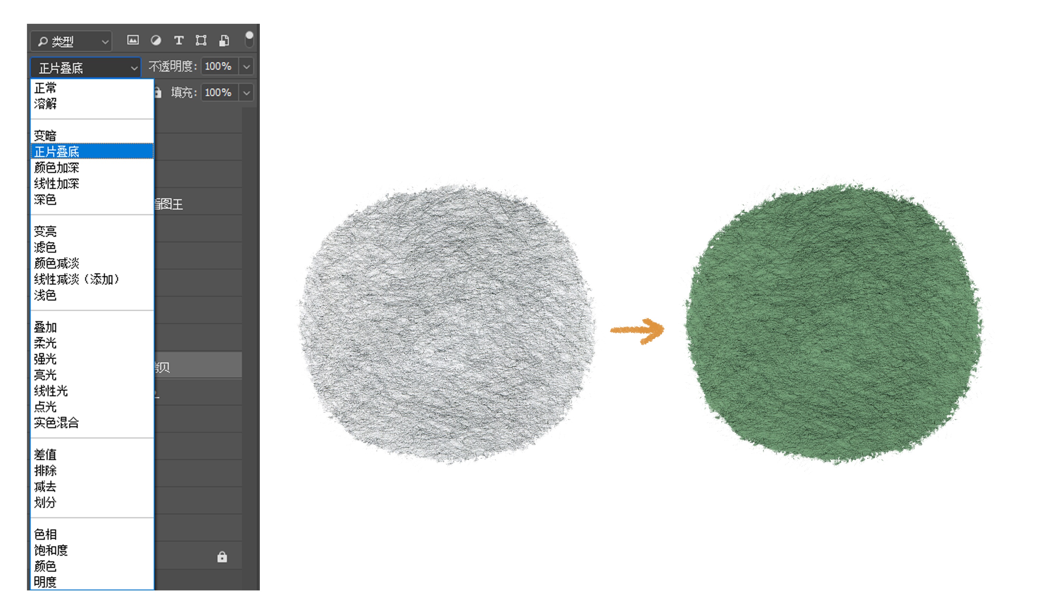The width and height of the screenshot is (1051, 615).
Task: Choose the 叠加 blend mode option
Action: (45, 327)
